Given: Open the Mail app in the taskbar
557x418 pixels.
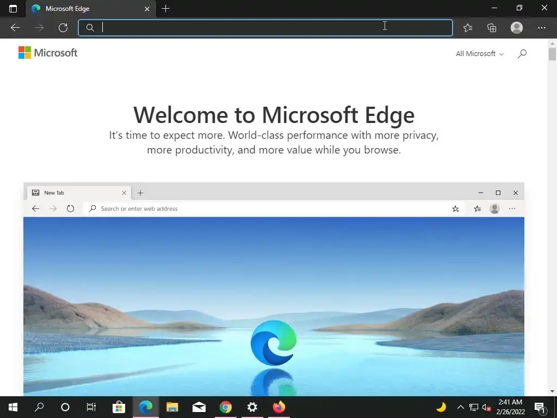Looking at the screenshot, I should click(x=199, y=407).
